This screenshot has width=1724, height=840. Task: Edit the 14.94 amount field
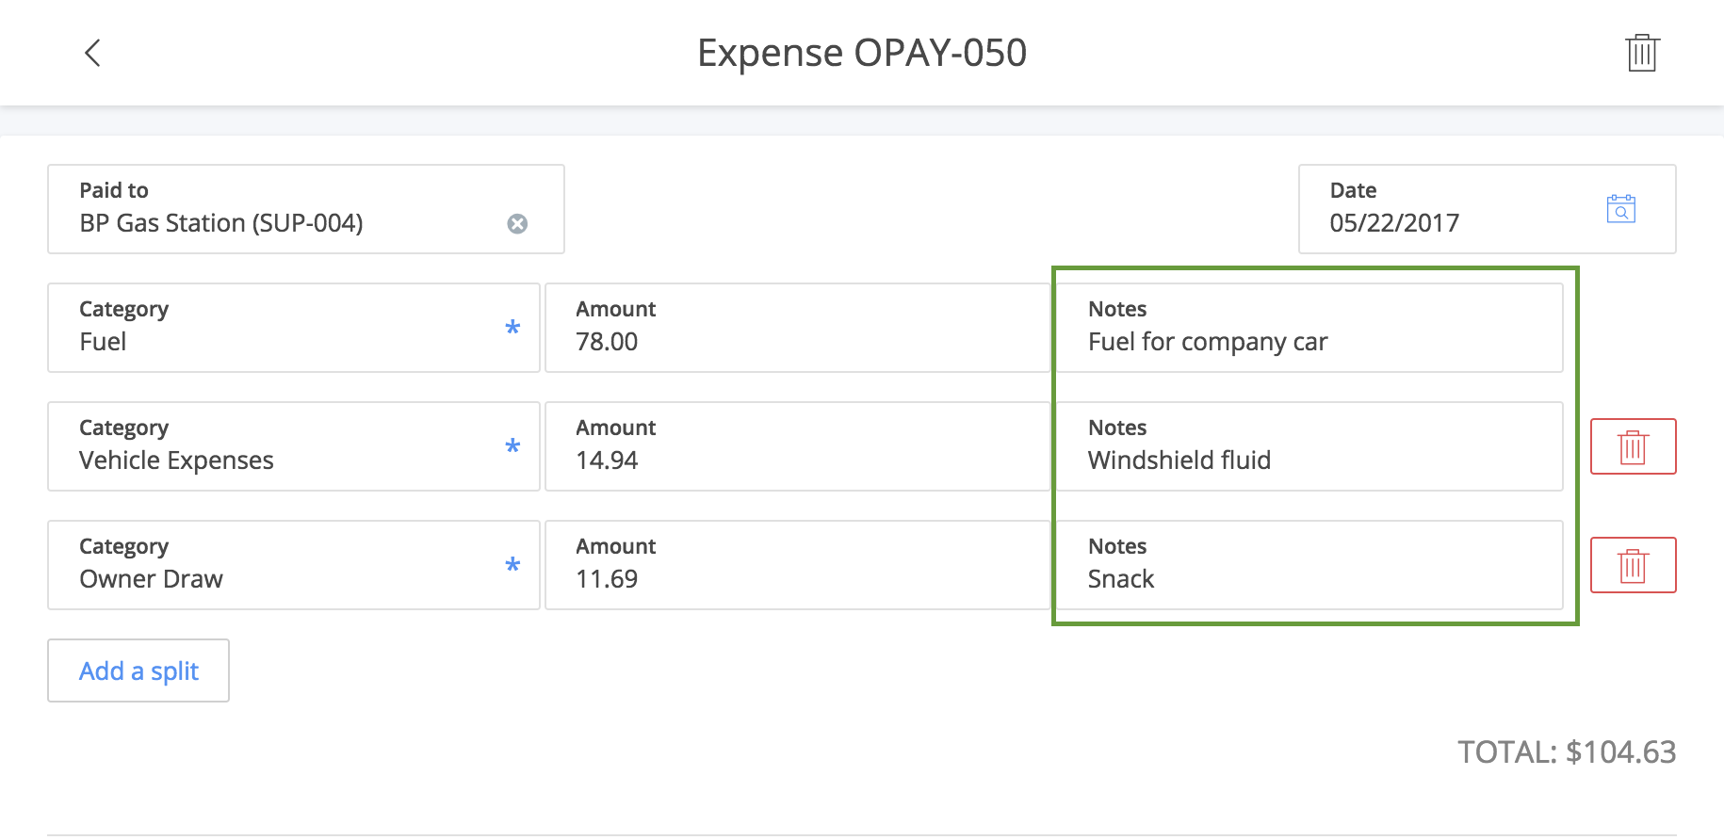point(798,446)
